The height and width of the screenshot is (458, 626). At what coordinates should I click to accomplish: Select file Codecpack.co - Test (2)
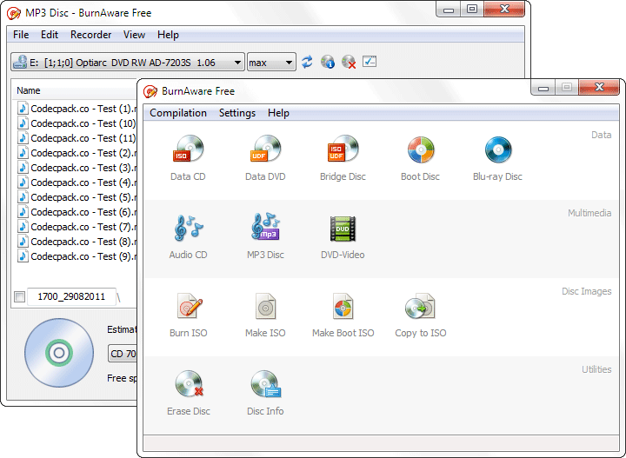click(77, 153)
